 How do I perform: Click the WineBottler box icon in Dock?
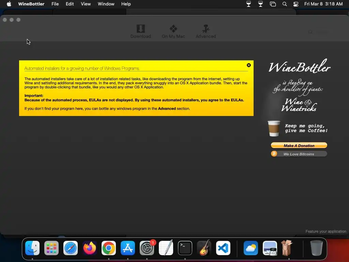click(x=287, y=248)
